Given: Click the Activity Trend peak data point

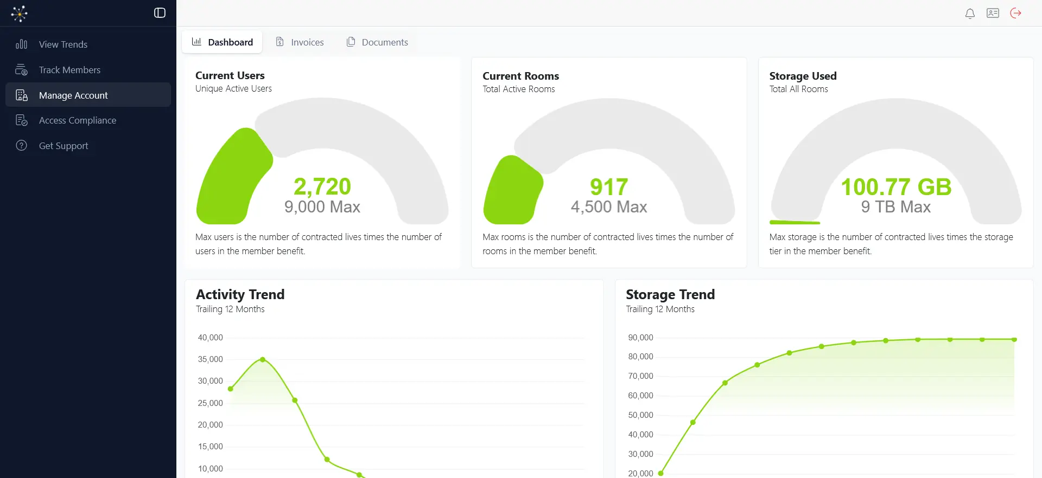Looking at the screenshot, I should click(263, 359).
